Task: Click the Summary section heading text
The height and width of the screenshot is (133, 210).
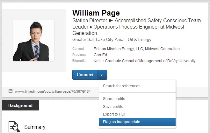Action: (35, 127)
